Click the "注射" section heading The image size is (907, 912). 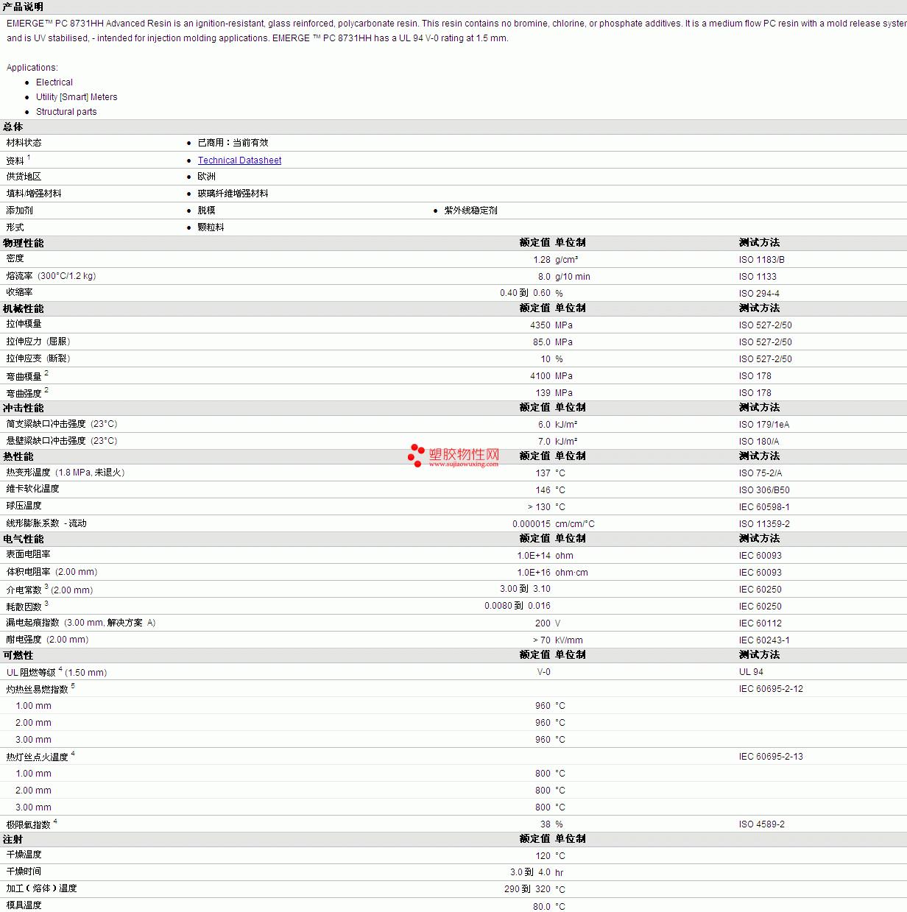(13, 839)
